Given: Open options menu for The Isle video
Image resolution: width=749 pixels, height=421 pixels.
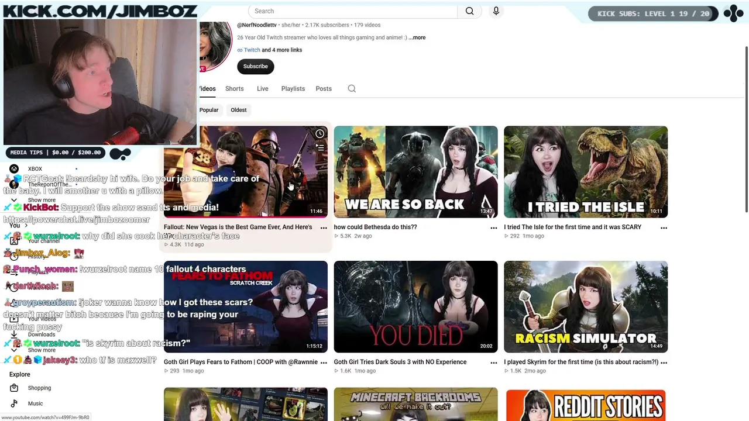Looking at the screenshot, I should click(x=664, y=227).
